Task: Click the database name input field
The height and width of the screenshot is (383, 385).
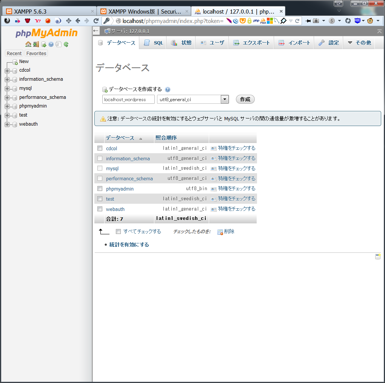Action: (128, 100)
